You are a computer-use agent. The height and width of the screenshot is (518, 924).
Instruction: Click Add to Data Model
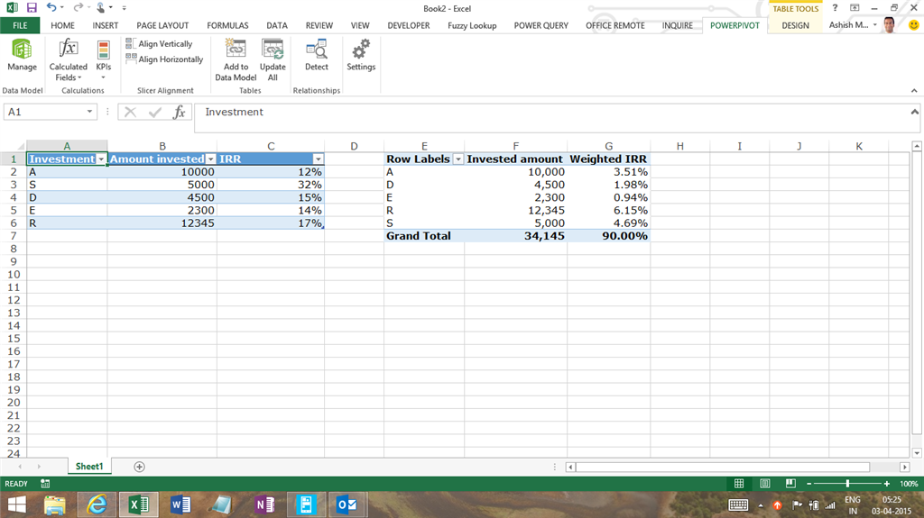236,60
